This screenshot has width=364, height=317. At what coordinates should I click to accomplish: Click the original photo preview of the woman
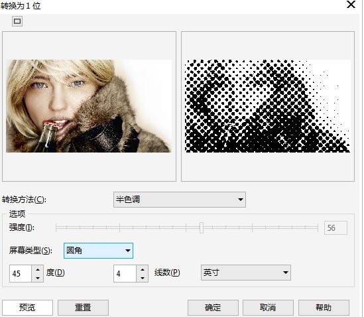coord(89,106)
